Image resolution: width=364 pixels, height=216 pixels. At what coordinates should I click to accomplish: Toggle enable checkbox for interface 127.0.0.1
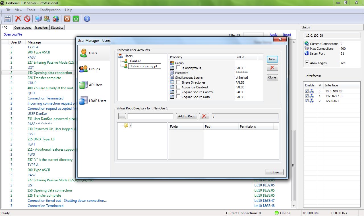(x=307, y=101)
